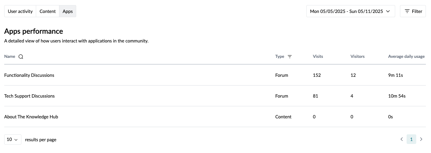Click visits value 81
The height and width of the screenshot is (153, 431).
[x=315, y=96]
